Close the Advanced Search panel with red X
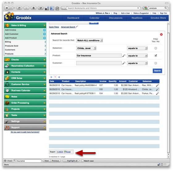This screenshot has height=171, width=173. point(161,34)
